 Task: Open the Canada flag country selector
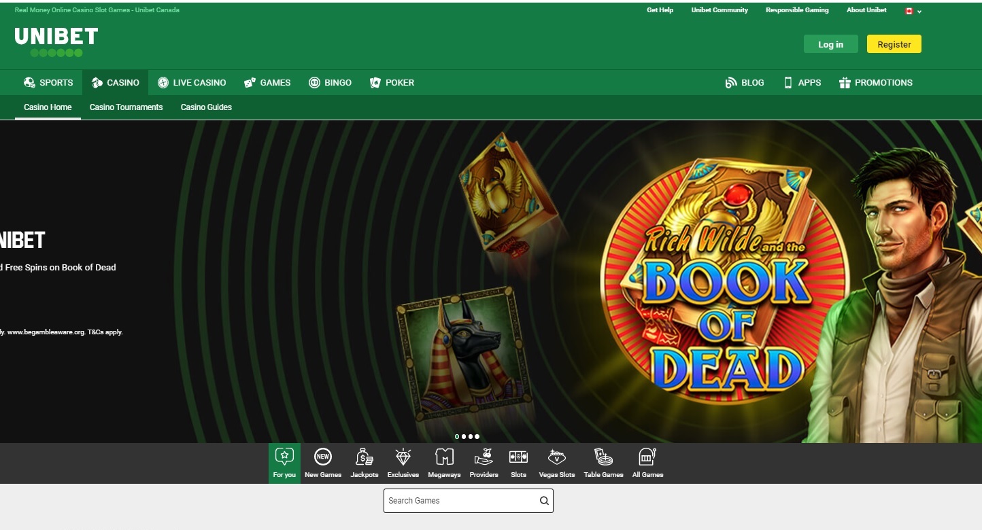[x=913, y=11]
